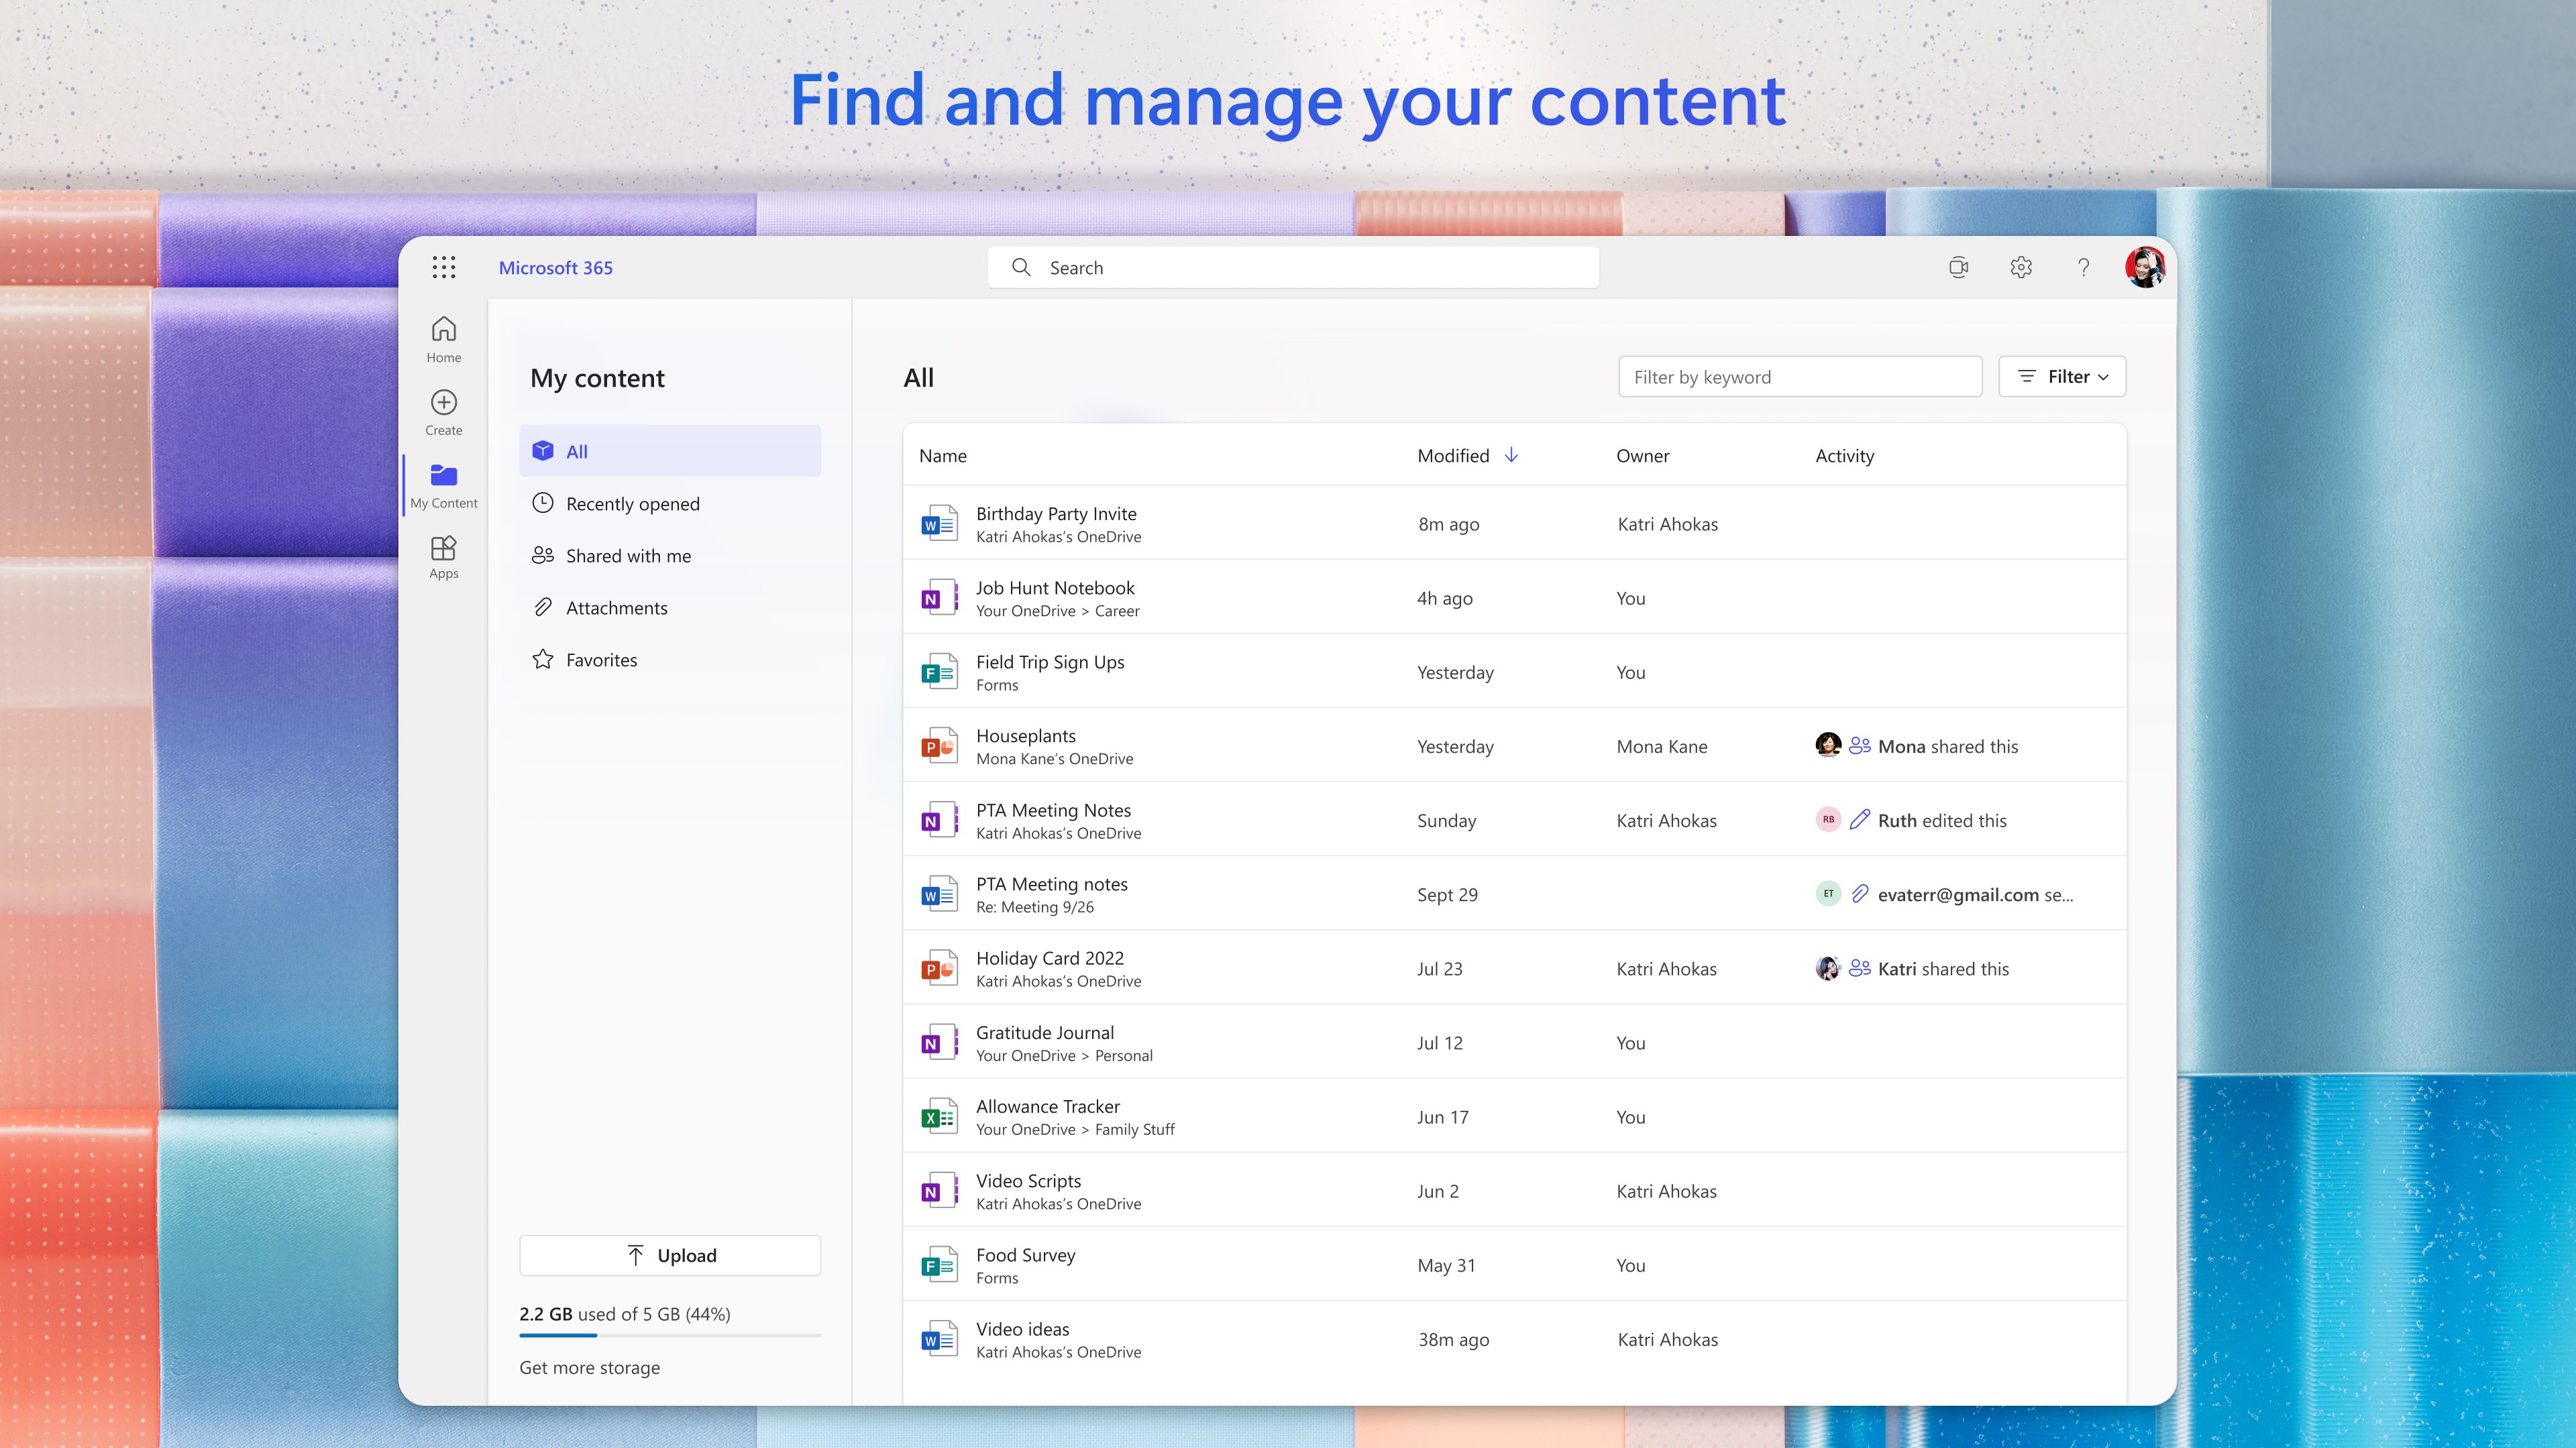
Task: Open the app launcher grid icon
Action: 444,267
